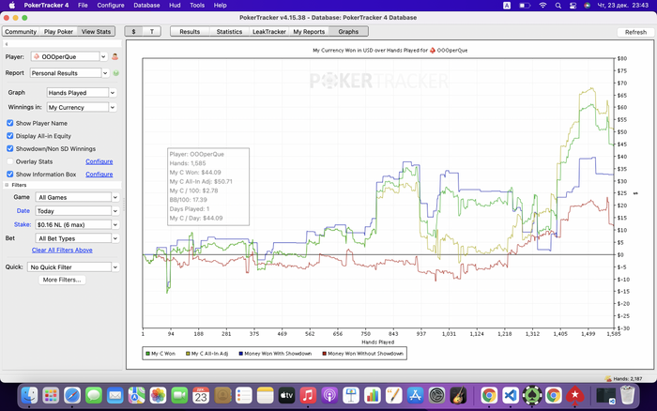This screenshot has width=657, height=411.
Task: Click Configure link beside Show Information Box
Action: coord(99,174)
